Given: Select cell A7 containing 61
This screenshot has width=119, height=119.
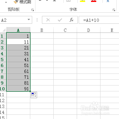Looking at the screenshot, I should pyautogui.click(x=18, y=71).
